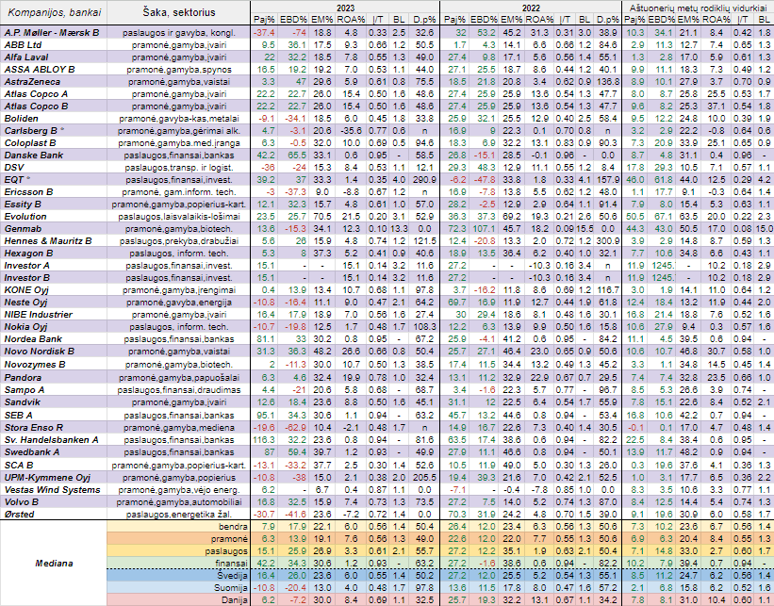The image size is (774, 606).
Task: Select the '290.9' value in the EQT row
Action: pyautogui.click(x=425, y=180)
